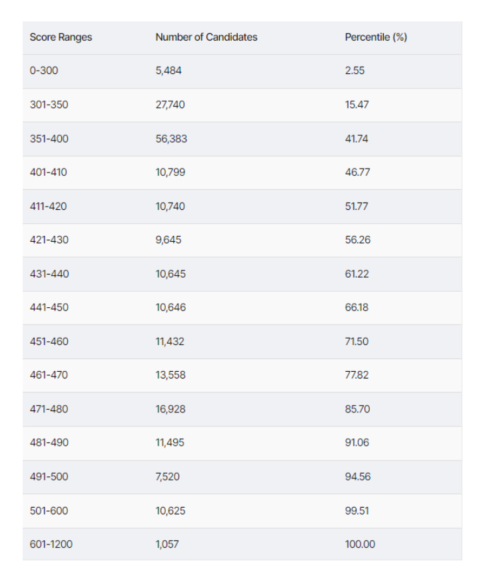This screenshot has height=583, width=483.
Task: Click the 401-410 row label
Action: pyautogui.click(x=49, y=172)
